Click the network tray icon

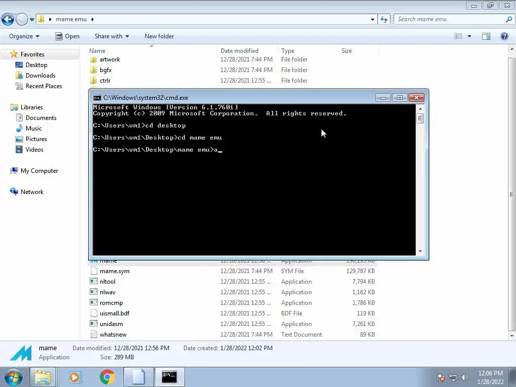[453, 377]
